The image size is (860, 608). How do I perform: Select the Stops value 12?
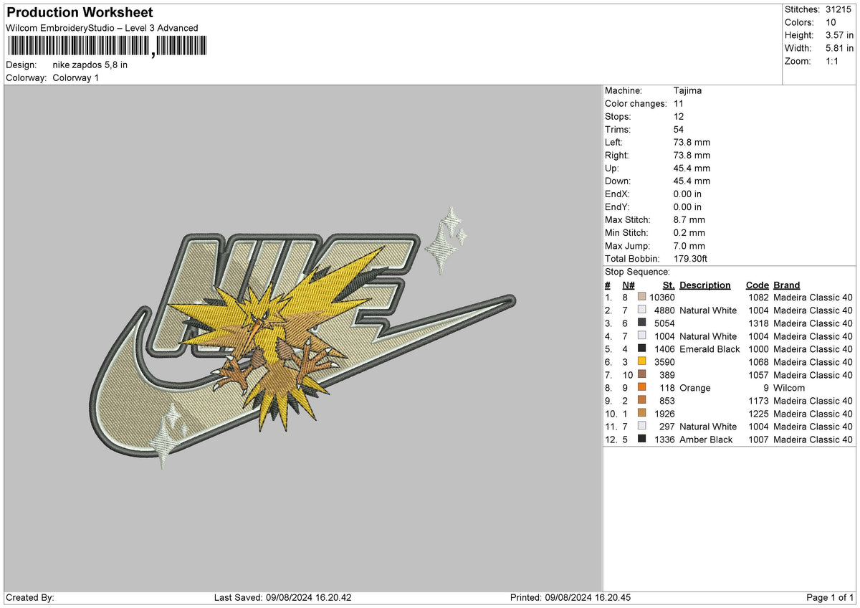pos(679,116)
